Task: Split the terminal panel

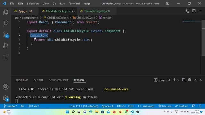Action: point(184,80)
